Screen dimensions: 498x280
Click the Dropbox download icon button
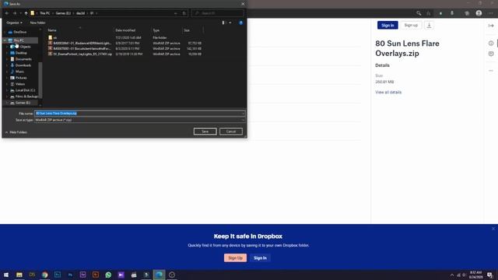pyautogui.click(x=429, y=25)
